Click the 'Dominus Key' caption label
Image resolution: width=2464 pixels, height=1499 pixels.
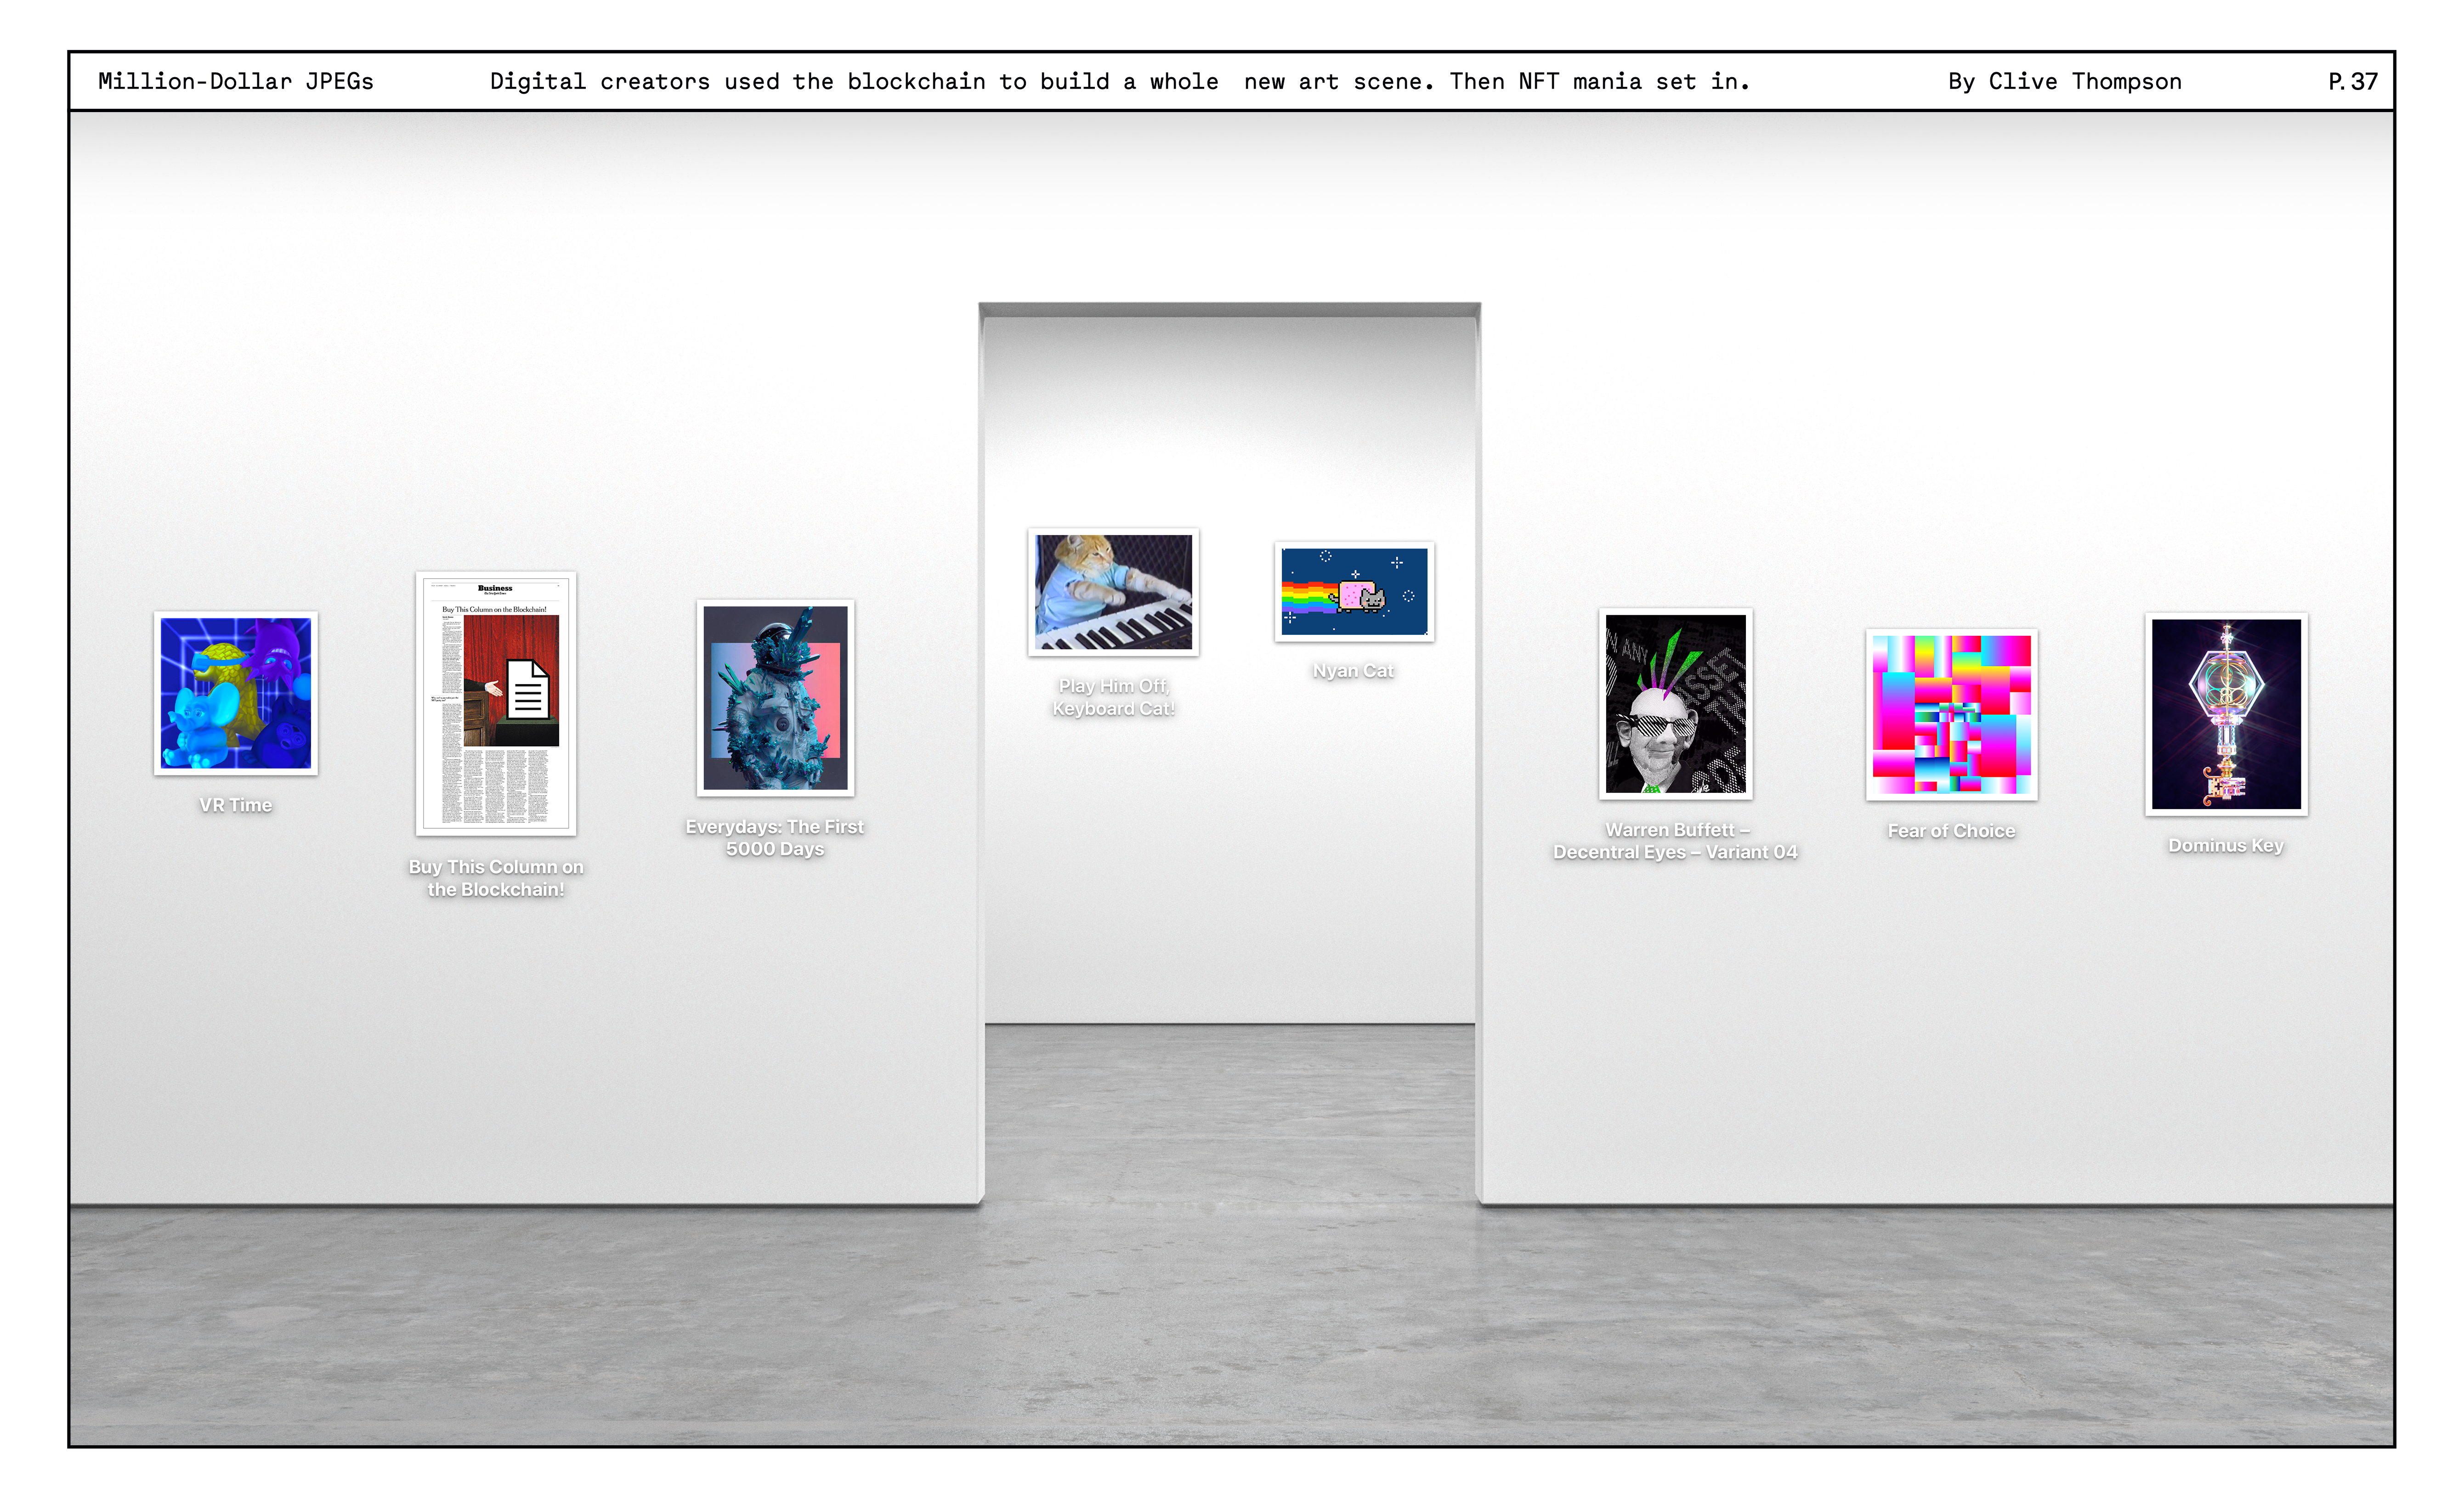click(2226, 846)
